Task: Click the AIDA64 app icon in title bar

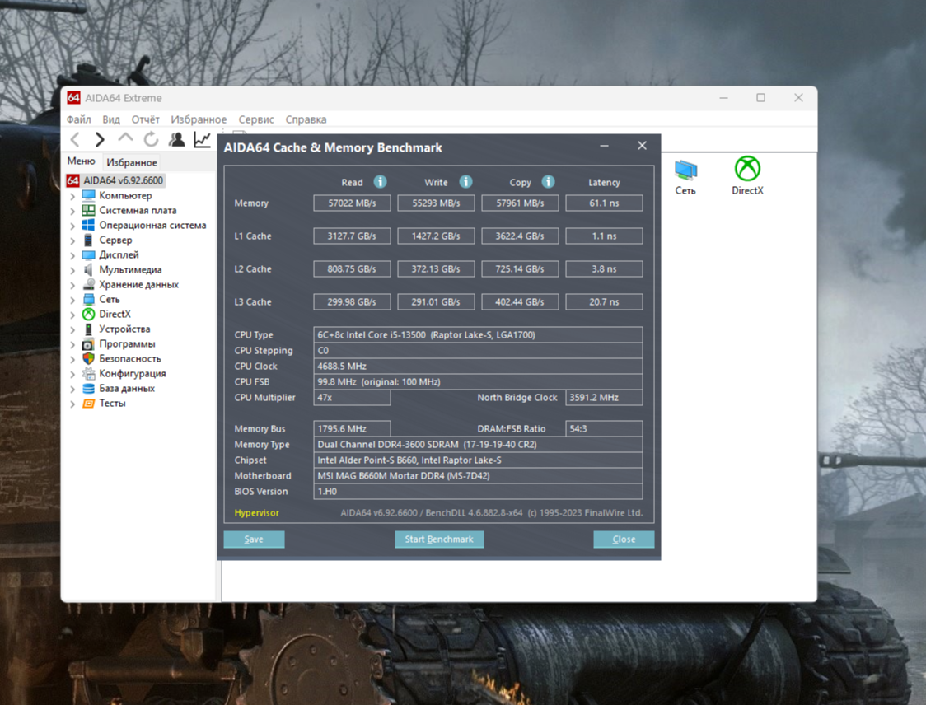Action: click(73, 98)
